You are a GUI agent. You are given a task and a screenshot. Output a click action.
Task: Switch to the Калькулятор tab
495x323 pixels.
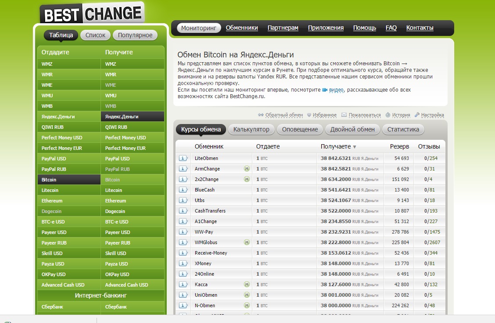pyautogui.click(x=251, y=129)
